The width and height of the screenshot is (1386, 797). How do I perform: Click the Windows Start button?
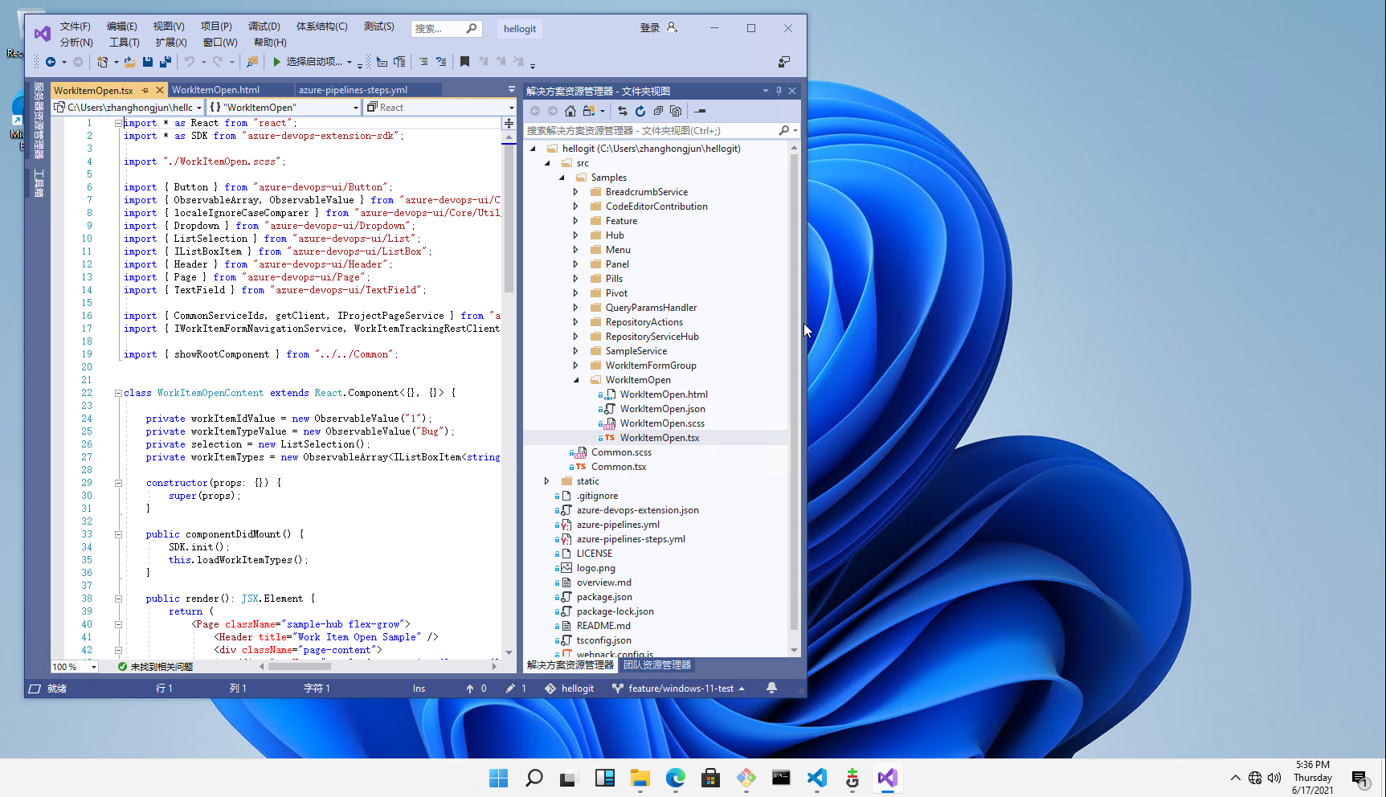pyautogui.click(x=498, y=778)
